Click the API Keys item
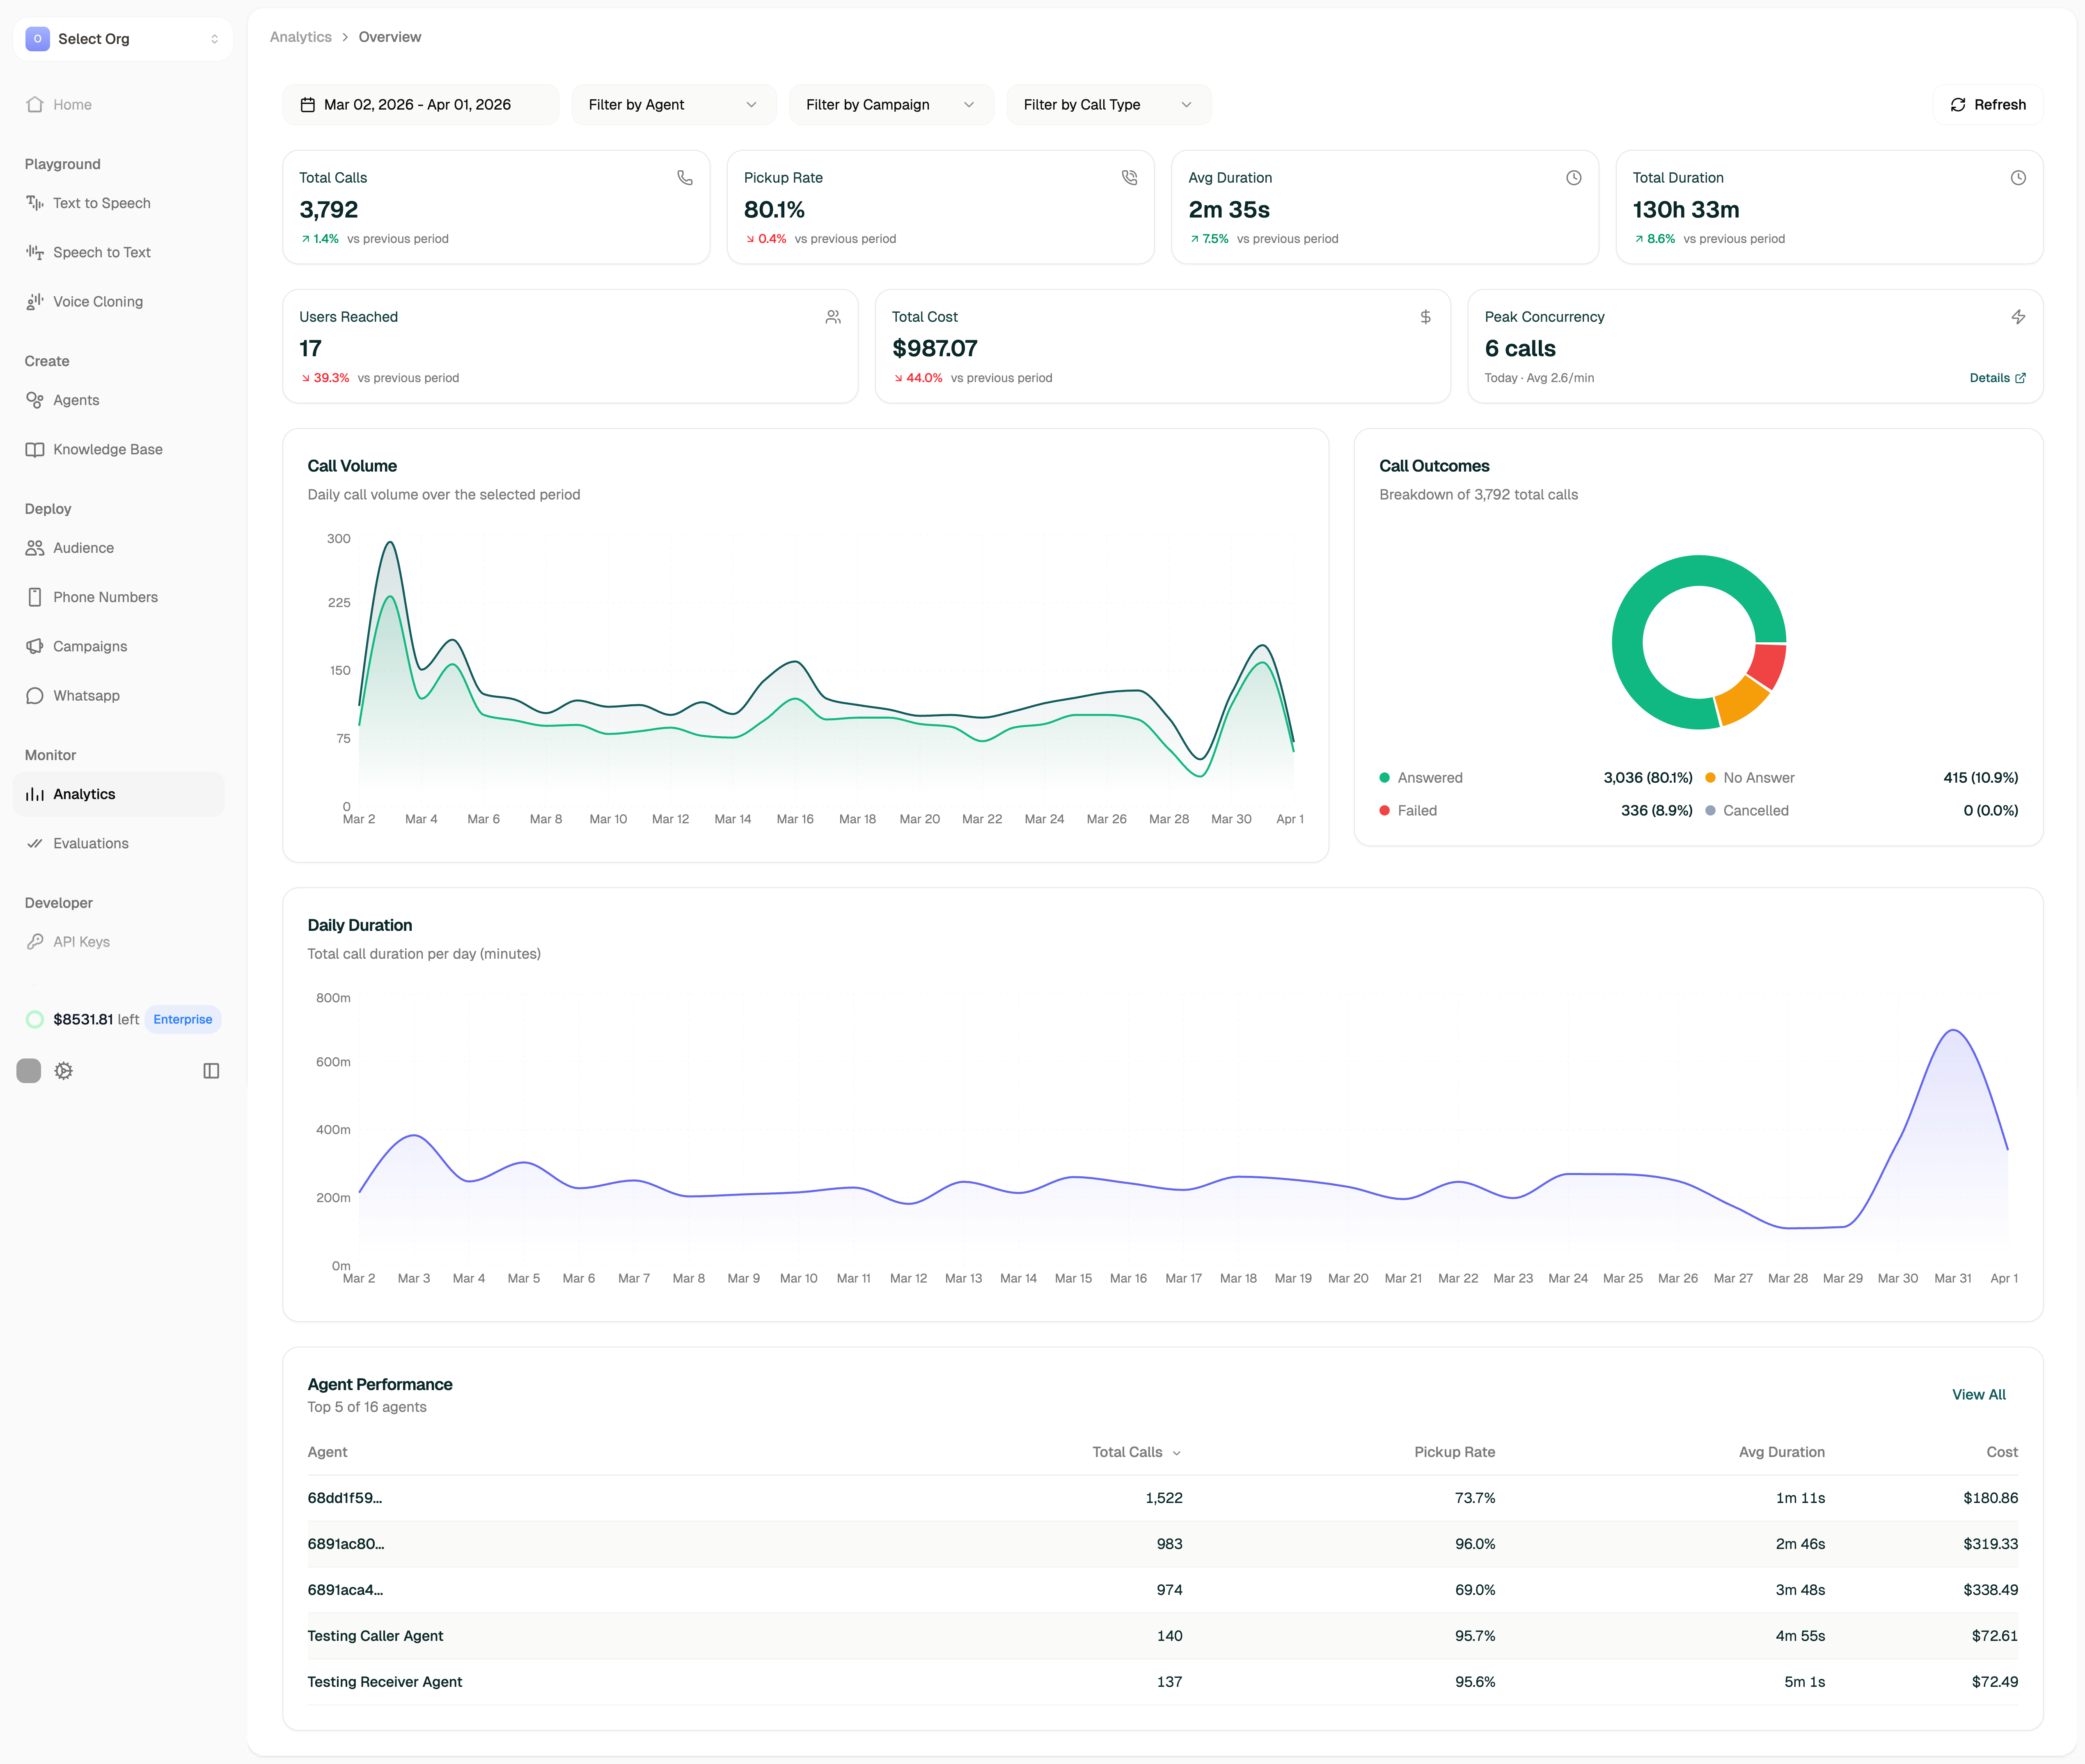This screenshot has width=2085, height=1764. [81, 942]
